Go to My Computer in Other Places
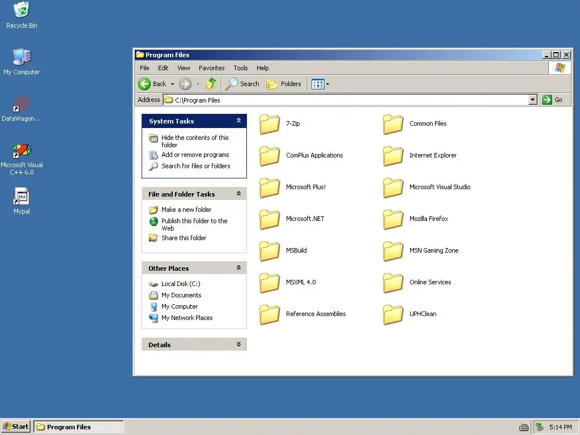Screen dimensions: 580x435 pos(180,306)
